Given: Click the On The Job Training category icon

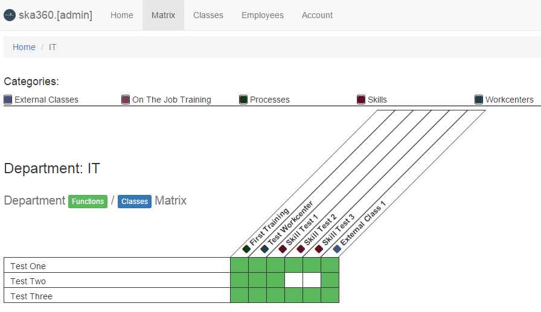Looking at the screenshot, I should [126, 100].
